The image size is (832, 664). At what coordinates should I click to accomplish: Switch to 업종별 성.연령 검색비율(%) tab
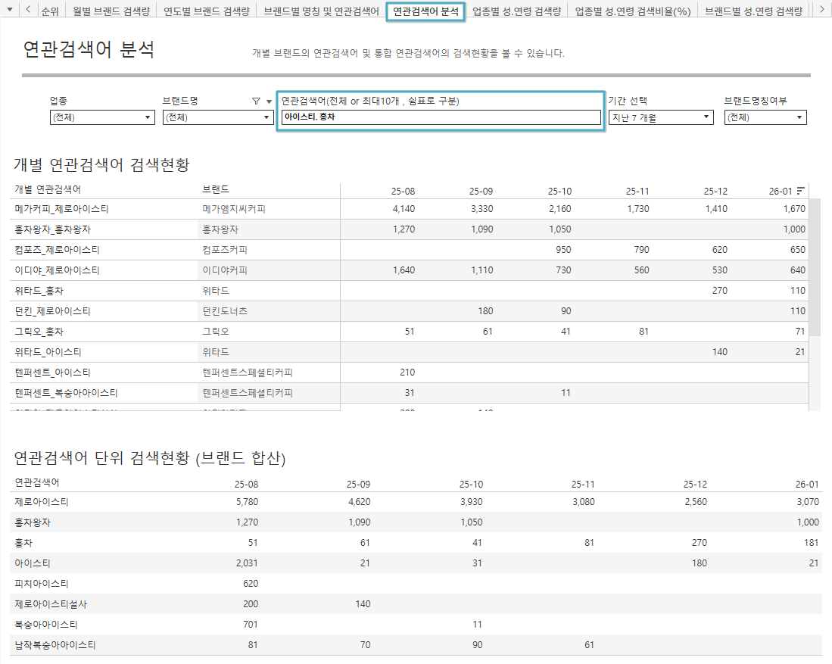(632, 11)
